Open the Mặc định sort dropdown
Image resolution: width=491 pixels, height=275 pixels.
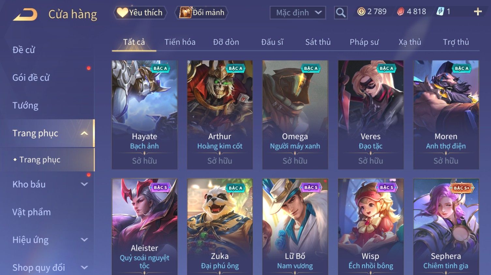point(298,13)
